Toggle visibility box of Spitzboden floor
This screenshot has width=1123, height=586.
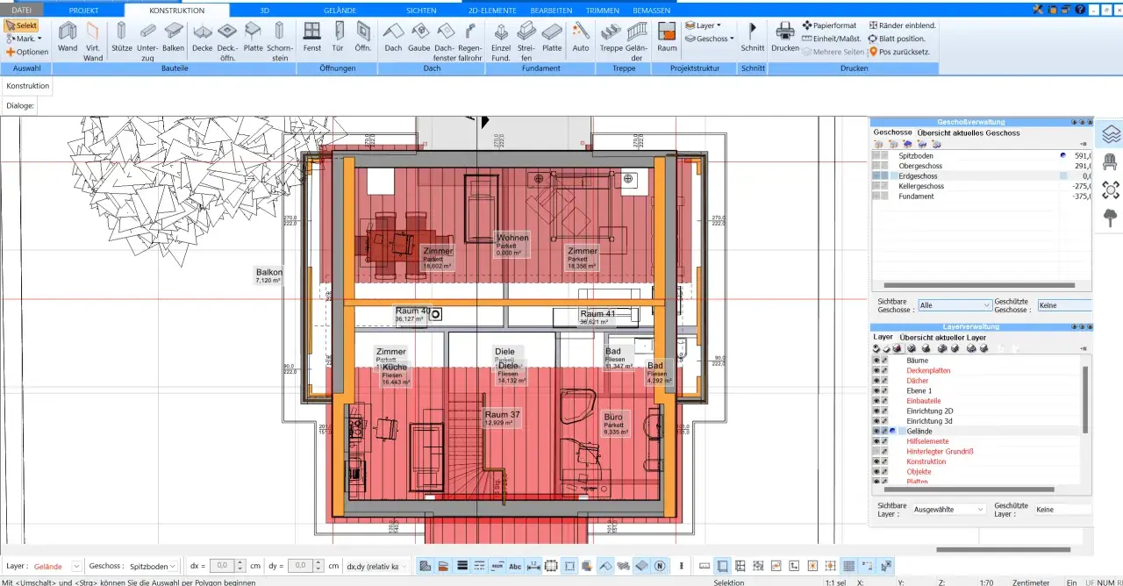tap(876, 155)
